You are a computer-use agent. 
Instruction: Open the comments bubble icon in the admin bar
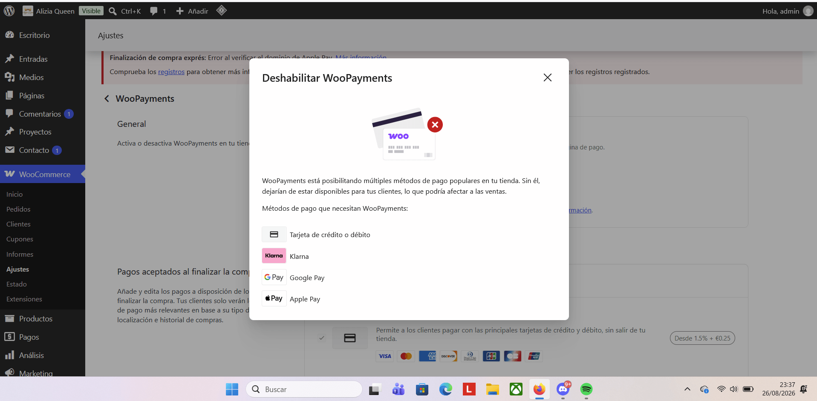coord(154,11)
